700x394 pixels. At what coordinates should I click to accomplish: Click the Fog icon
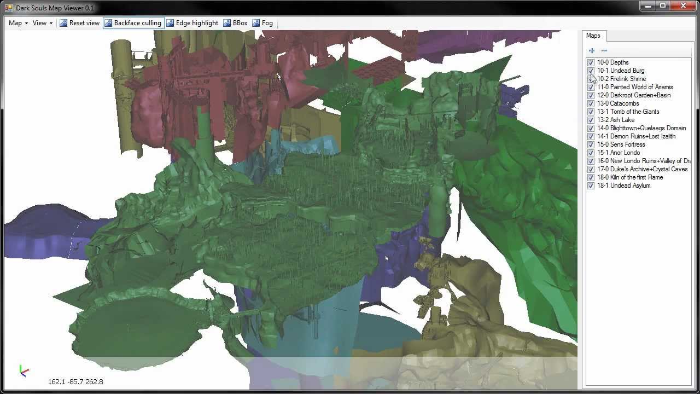coord(256,23)
